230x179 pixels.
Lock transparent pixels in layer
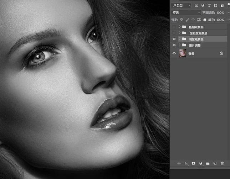click(181, 20)
